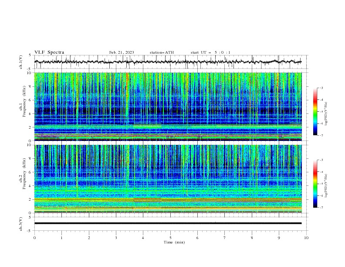This screenshot has width=345, height=267.
Task: Click the 'ch.3(V)' waveform axis label
Action: pos(21,224)
